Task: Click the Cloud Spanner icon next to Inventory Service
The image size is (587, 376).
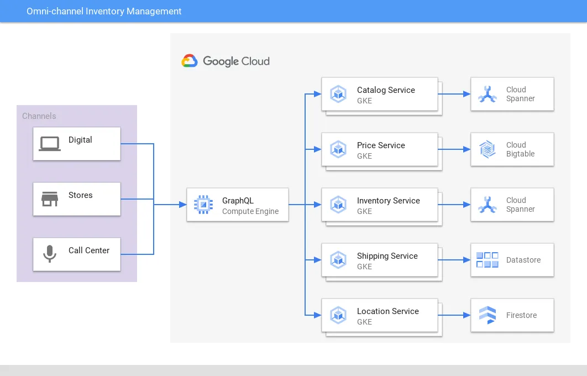Action: [488, 205]
